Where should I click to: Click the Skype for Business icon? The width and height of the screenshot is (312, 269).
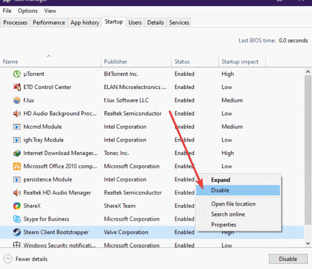point(17,219)
